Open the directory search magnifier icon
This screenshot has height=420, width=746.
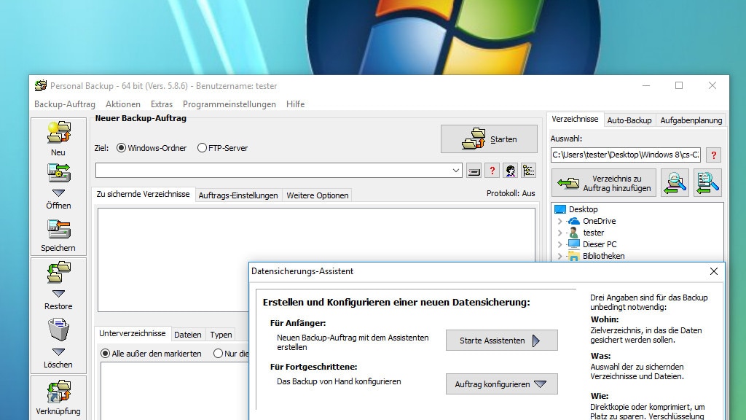click(675, 182)
